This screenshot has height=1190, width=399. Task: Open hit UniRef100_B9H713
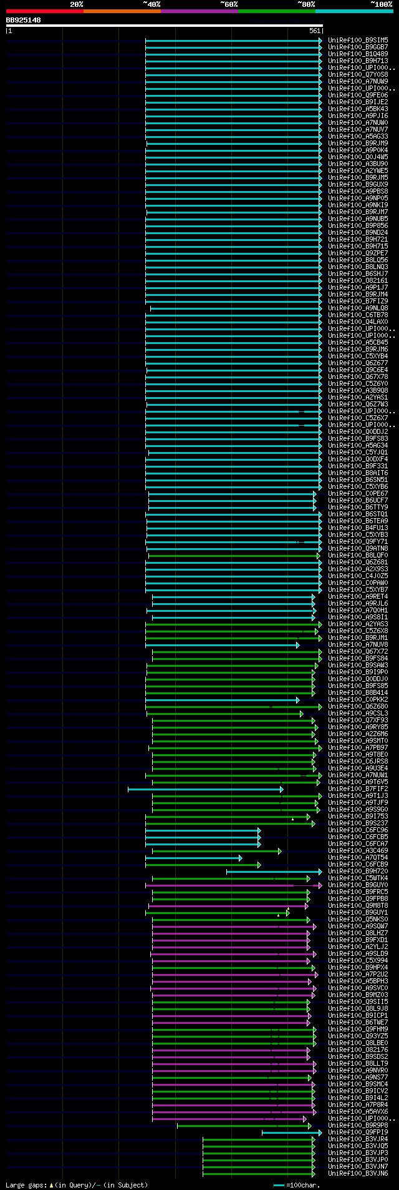pyautogui.click(x=358, y=61)
